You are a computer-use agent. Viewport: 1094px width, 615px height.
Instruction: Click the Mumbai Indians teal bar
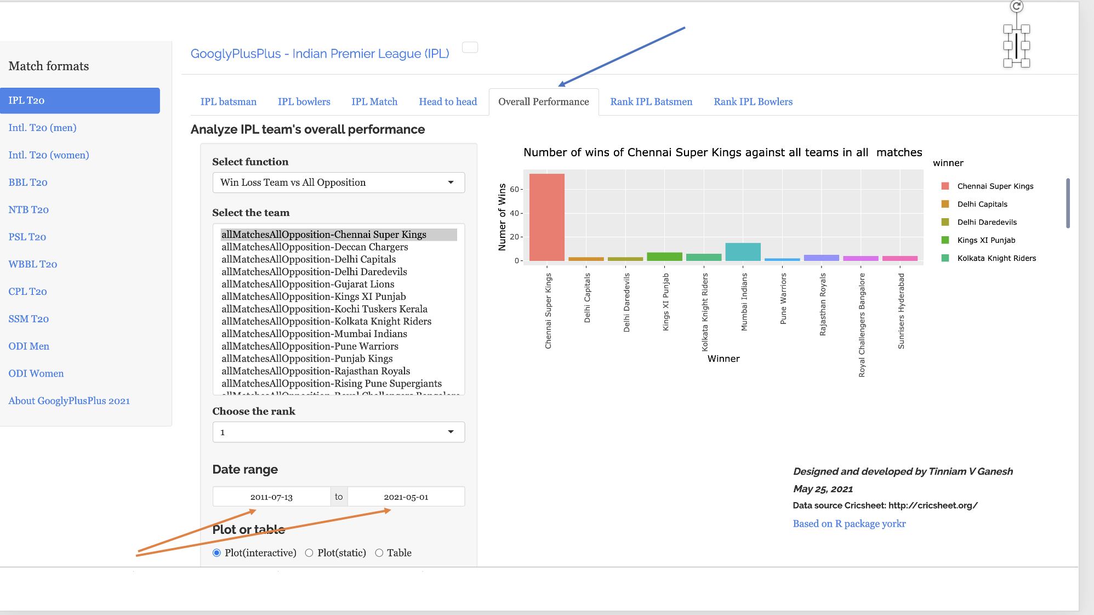pyautogui.click(x=743, y=252)
